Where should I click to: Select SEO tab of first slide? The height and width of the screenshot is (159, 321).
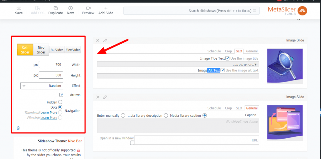[x=239, y=51]
